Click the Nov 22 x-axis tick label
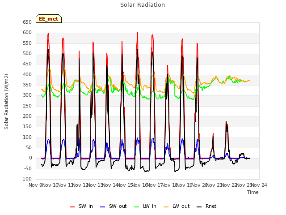 229,185
